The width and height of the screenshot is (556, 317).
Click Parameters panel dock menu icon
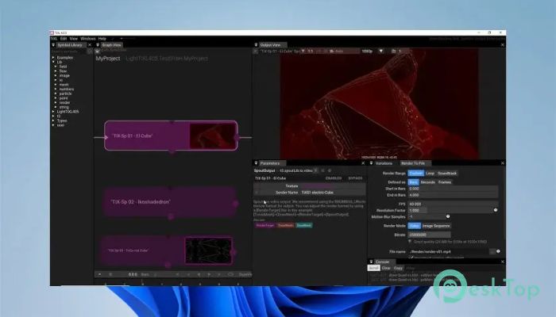pos(256,163)
